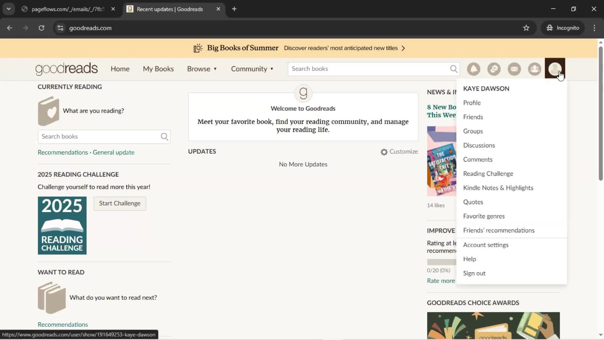Click the Customize link text
This screenshot has height=340, width=604.
tap(404, 152)
